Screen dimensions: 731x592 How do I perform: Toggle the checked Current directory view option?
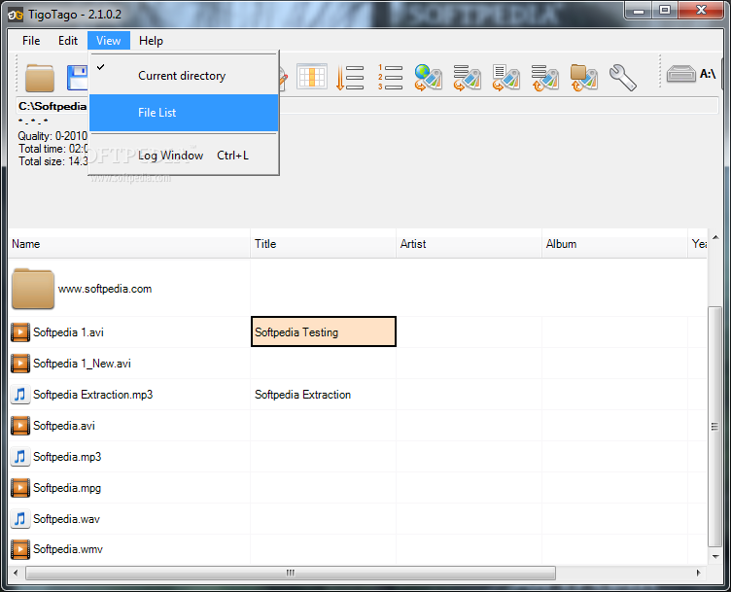click(184, 76)
